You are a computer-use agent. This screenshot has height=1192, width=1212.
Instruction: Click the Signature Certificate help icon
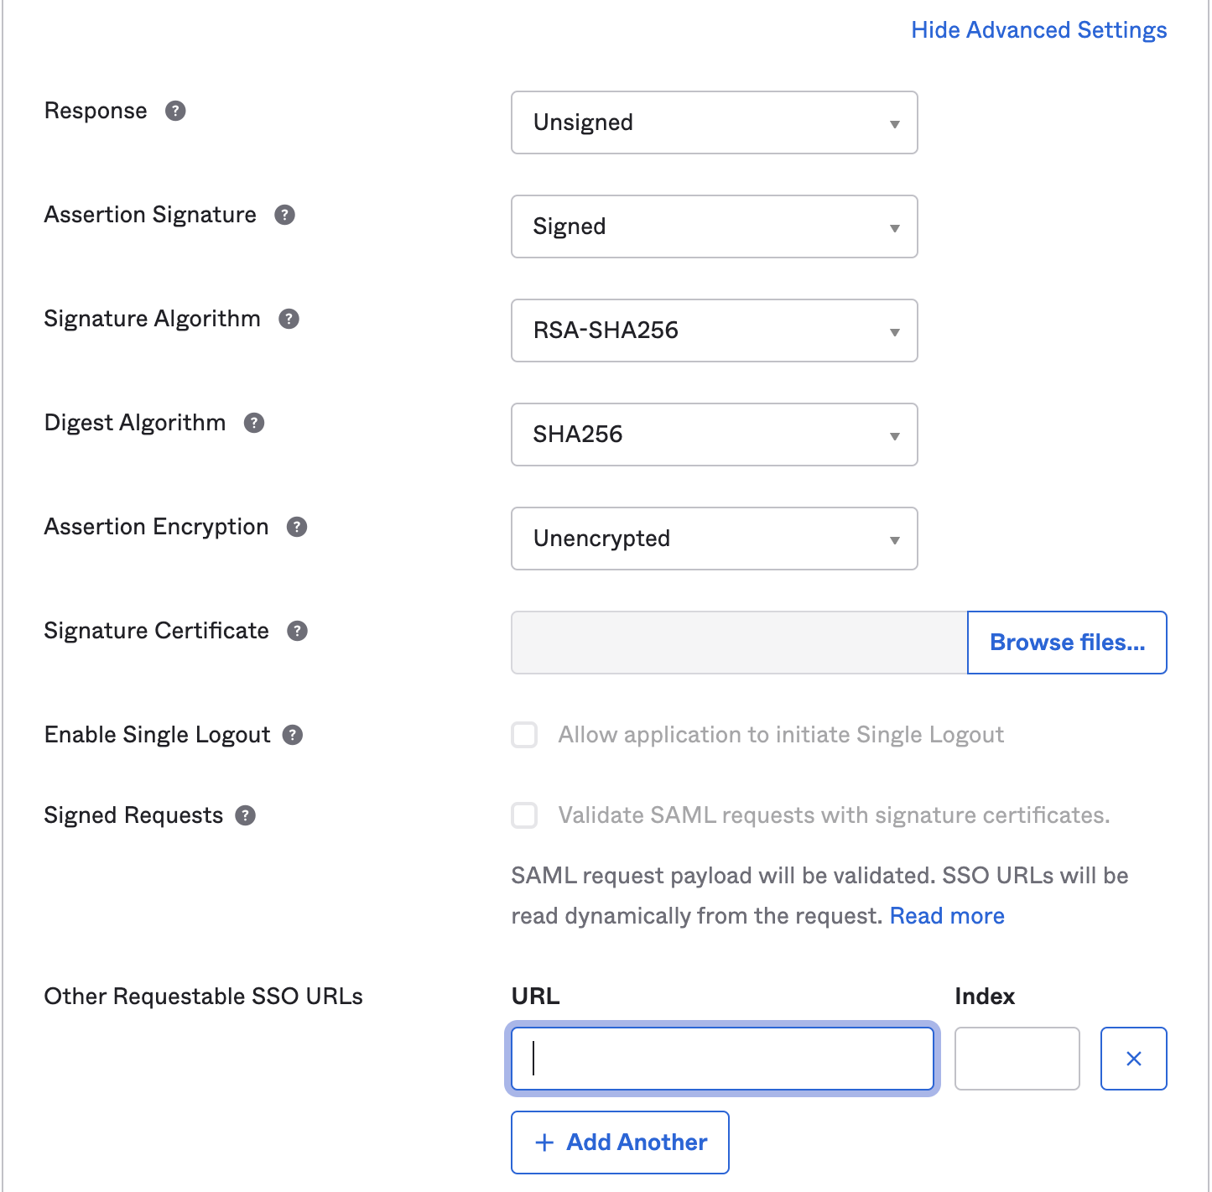pyautogui.click(x=296, y=631)
